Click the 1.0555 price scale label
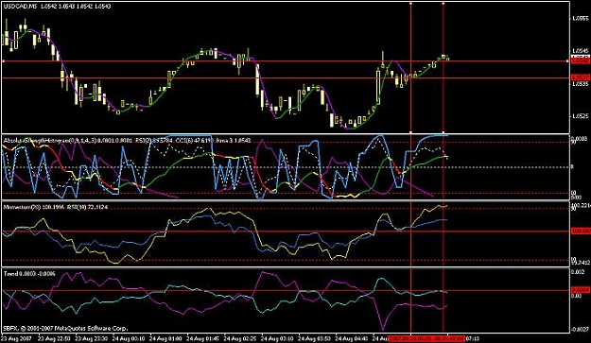Screen dimensions: 591x343 pos(581,18)
